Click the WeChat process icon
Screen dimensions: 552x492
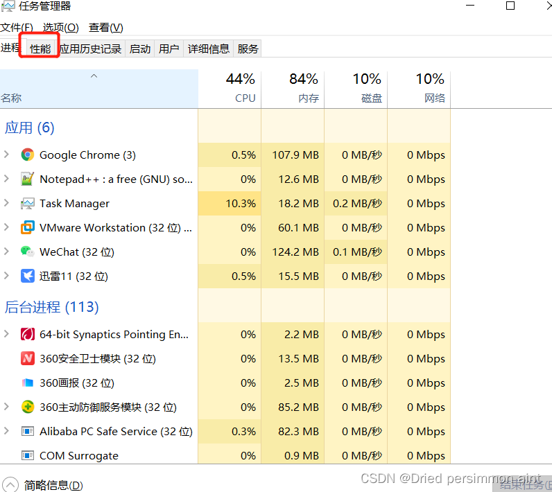click(28, 252)
